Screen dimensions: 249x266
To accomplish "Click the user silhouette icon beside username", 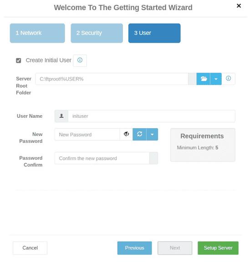I will point(61,116).
